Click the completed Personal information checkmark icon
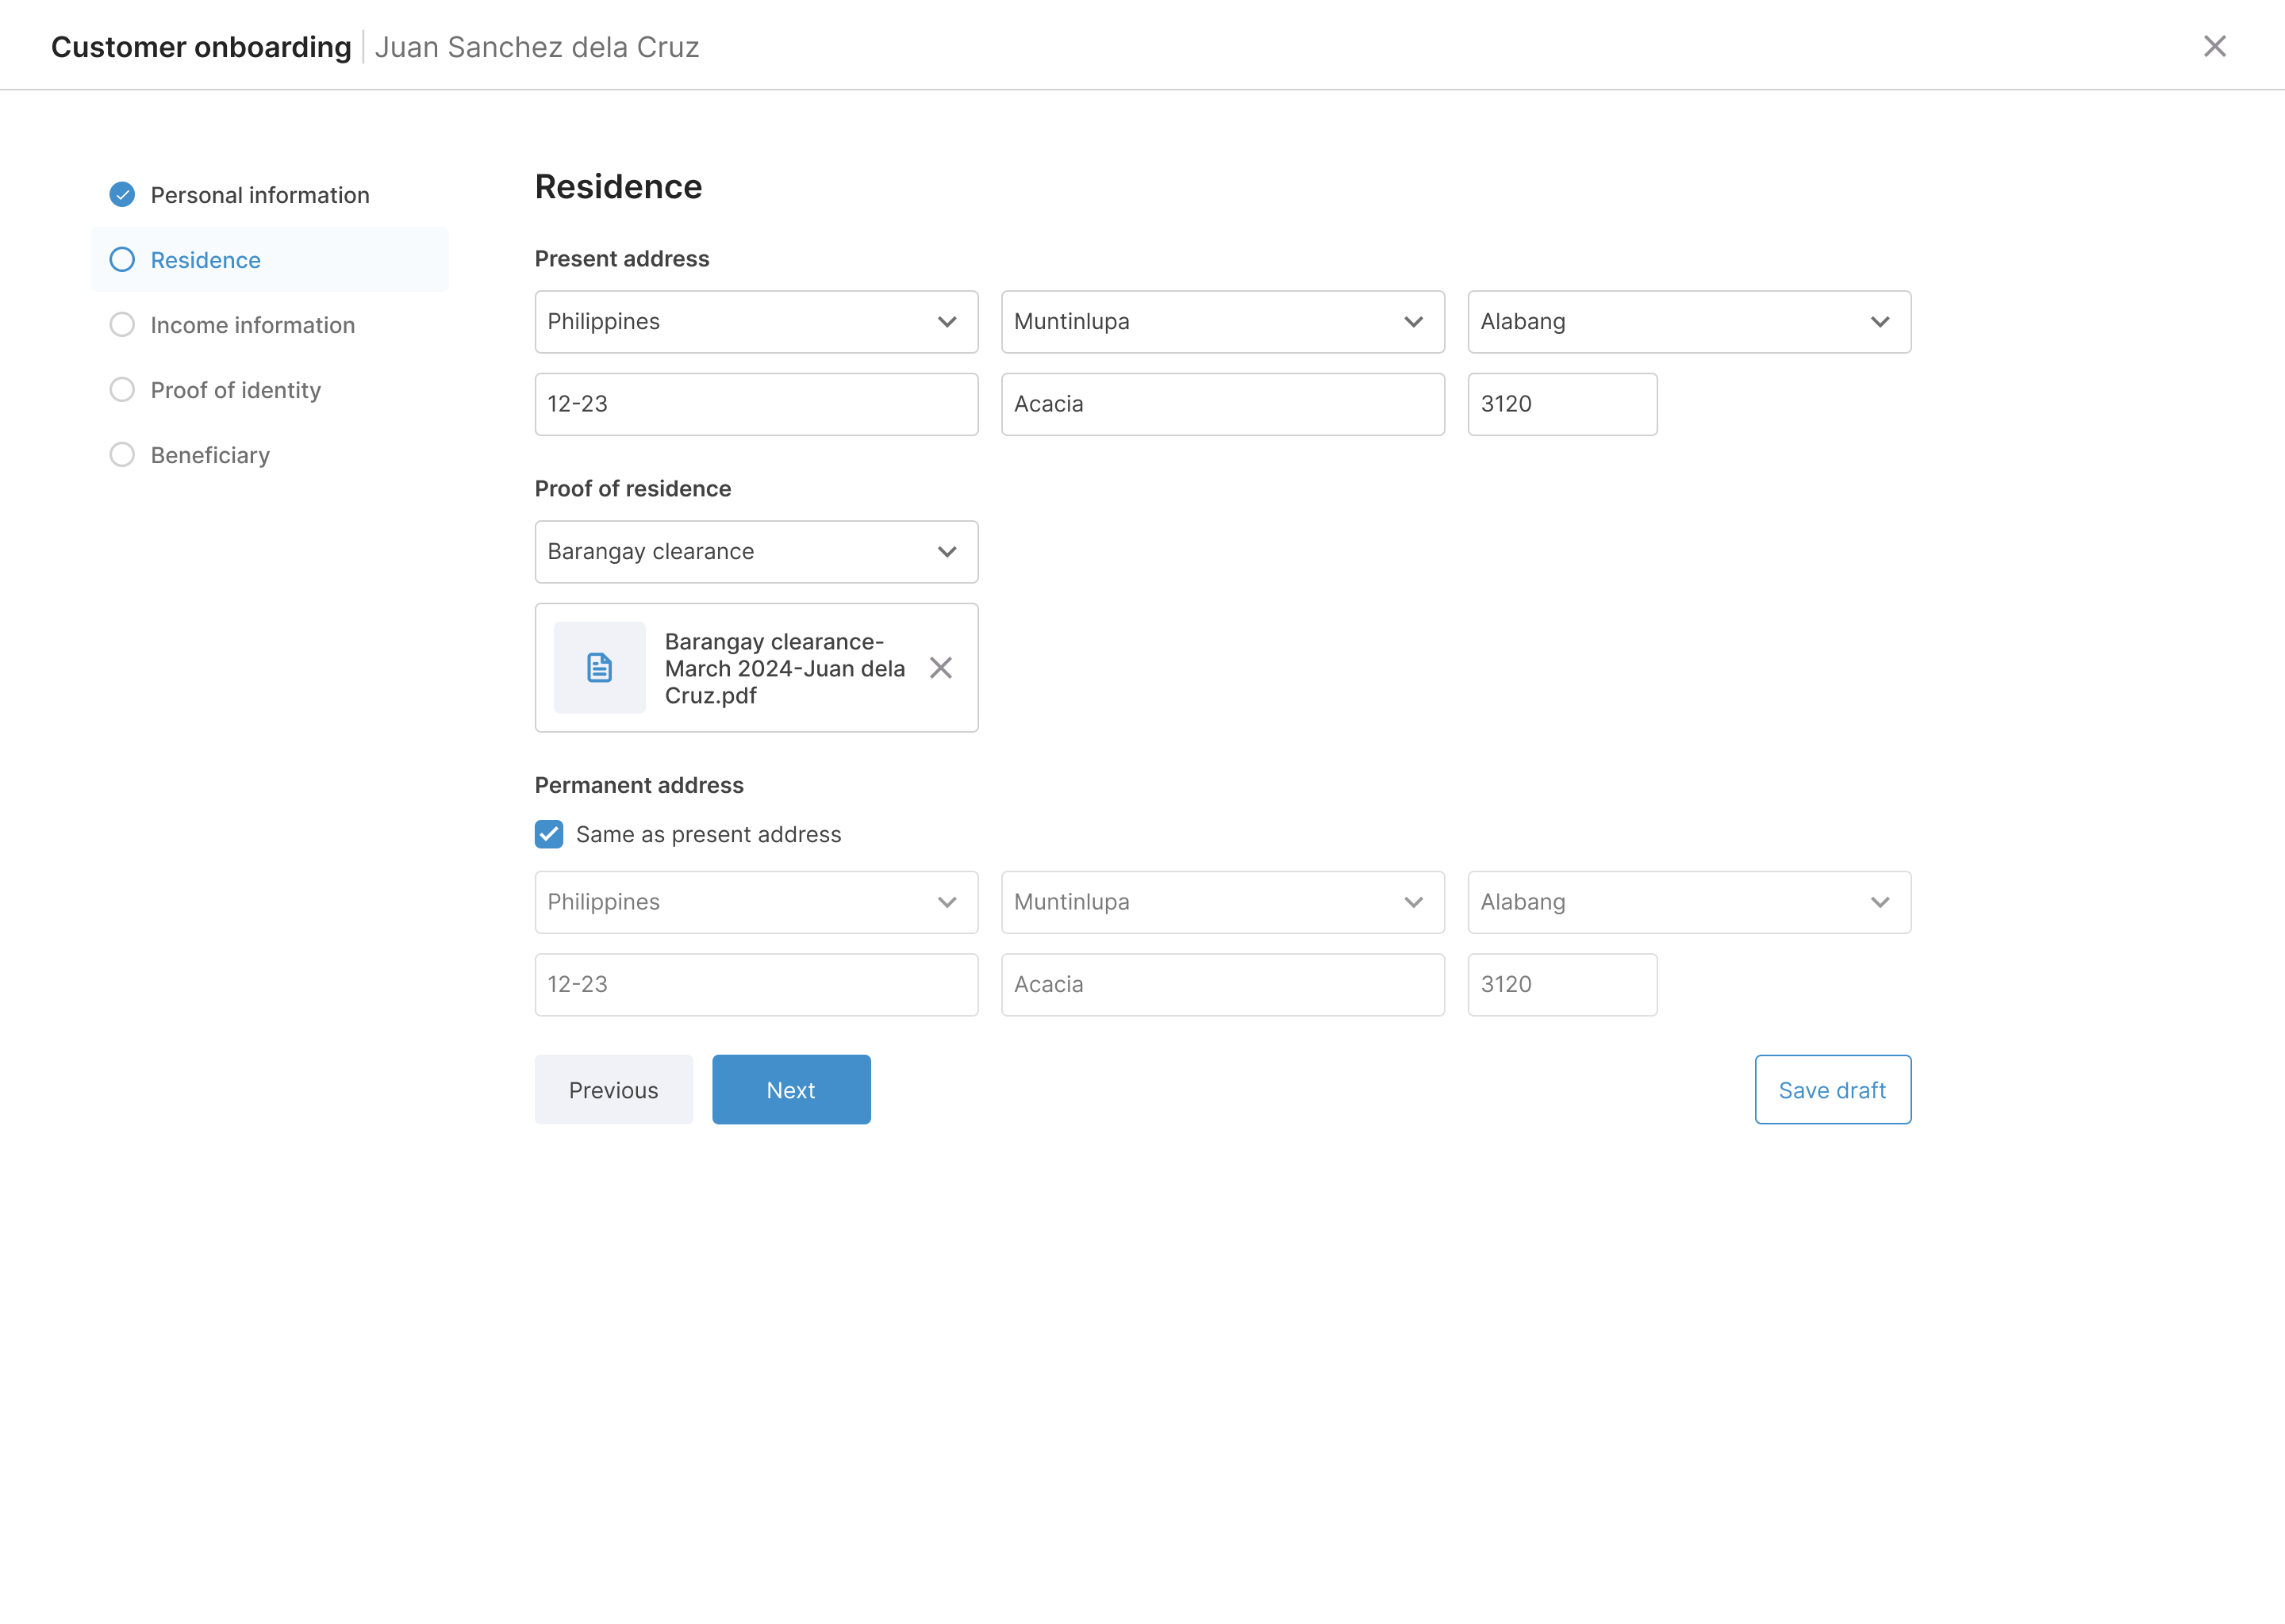Viewport: 2285px width, 1624px height. point(122,195)
